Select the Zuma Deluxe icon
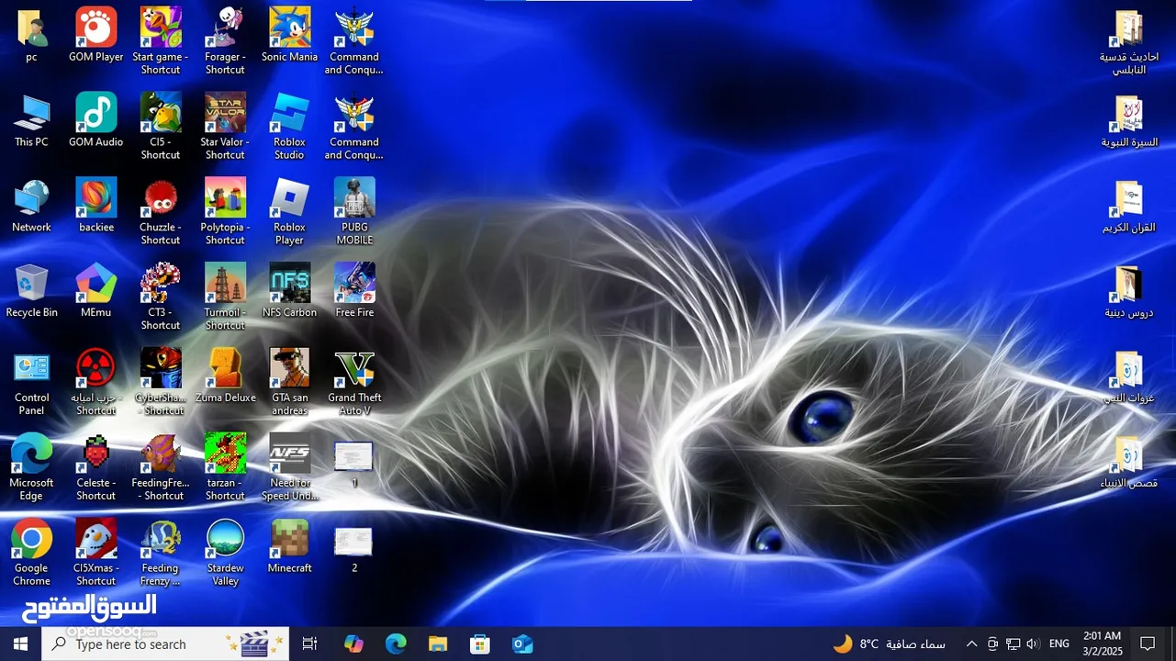Screen dimensions: 1176x661 coord(225,377)
